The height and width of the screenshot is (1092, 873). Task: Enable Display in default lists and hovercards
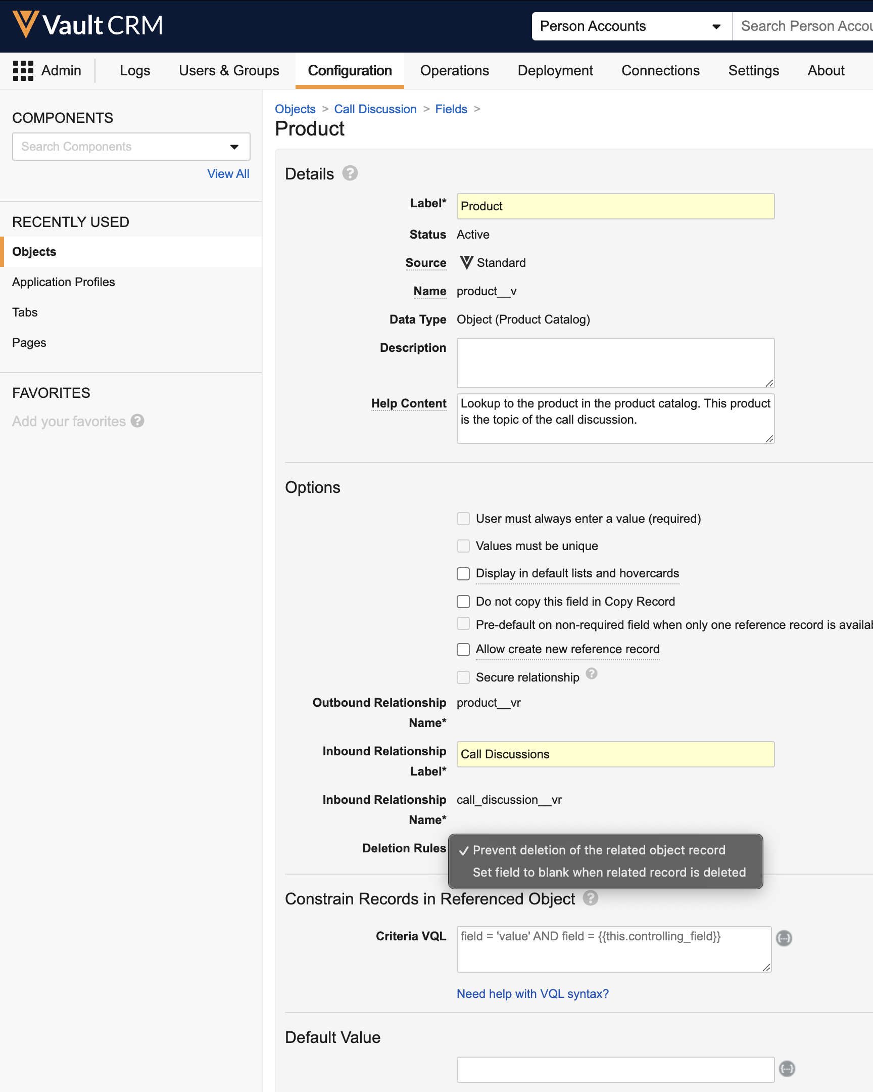(463, 573)
